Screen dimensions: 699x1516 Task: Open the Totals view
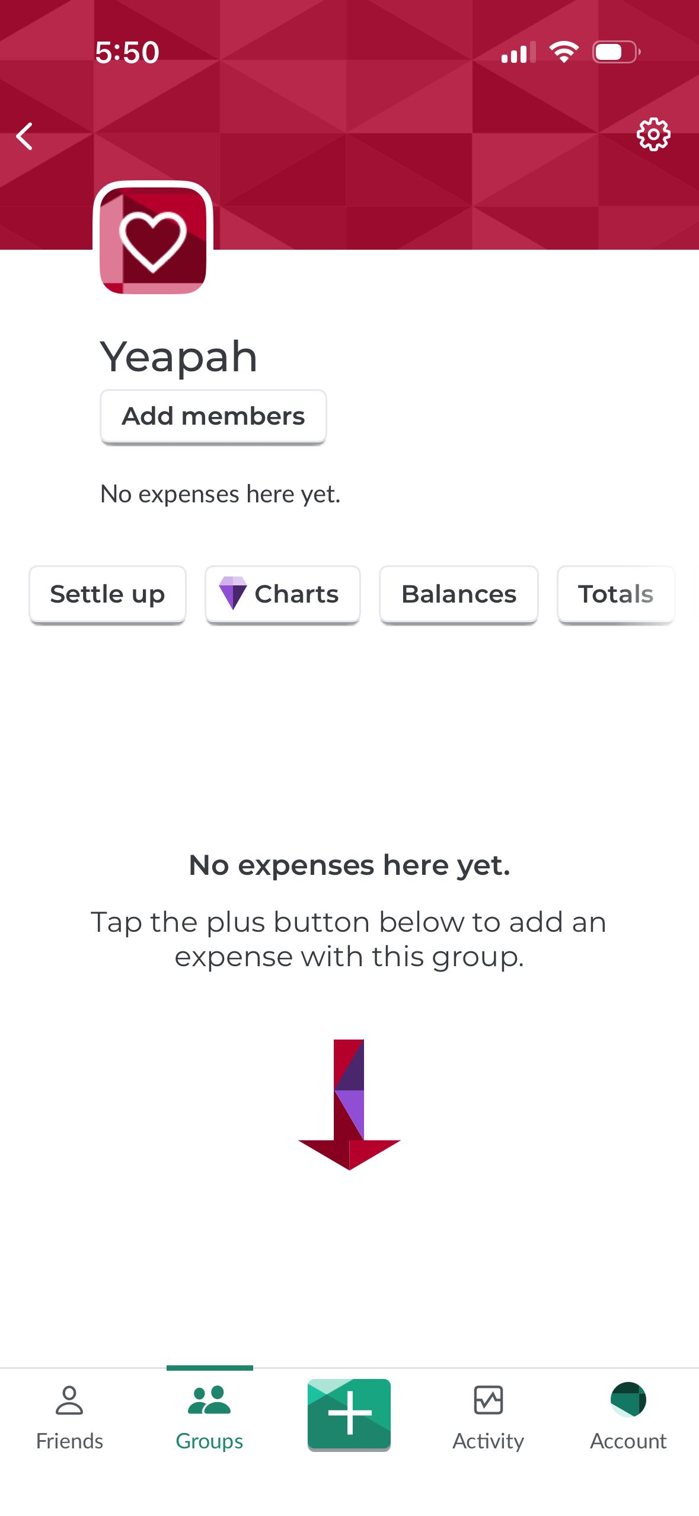616,594
